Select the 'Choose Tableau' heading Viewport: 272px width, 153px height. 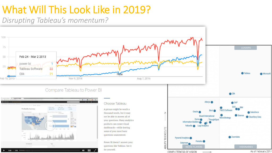point(115,104)
